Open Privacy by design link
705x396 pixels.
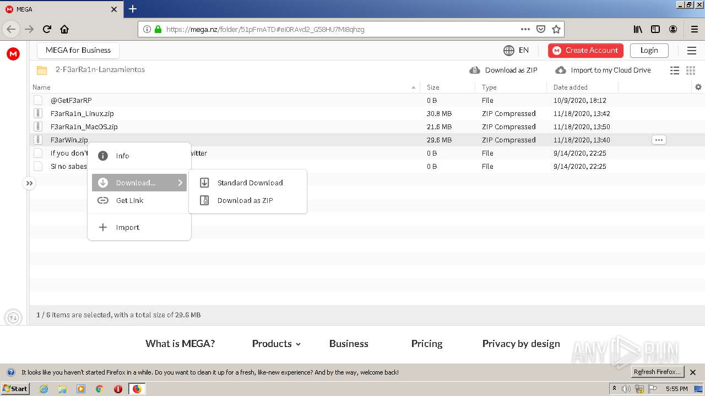521,344
